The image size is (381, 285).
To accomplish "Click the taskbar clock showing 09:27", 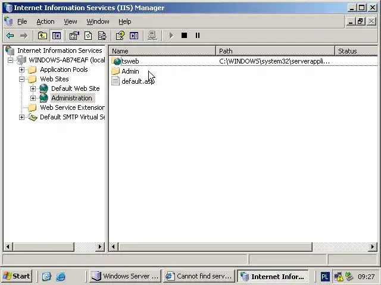I will pos(366,277).
